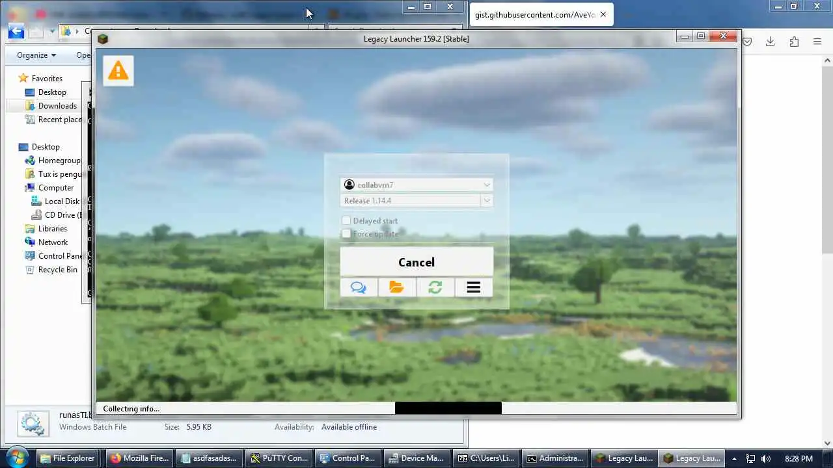Click the 'Collecting info...' status text

(131, 408)
